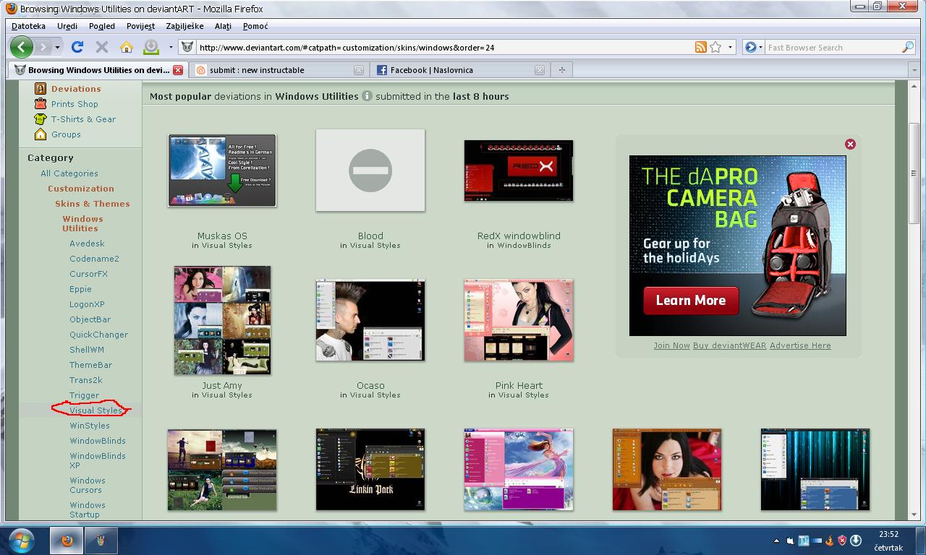The width and height of the screenshot is (926, 555).
Task: Stop loading with the X toolbar icon
Action: point(102,47)
